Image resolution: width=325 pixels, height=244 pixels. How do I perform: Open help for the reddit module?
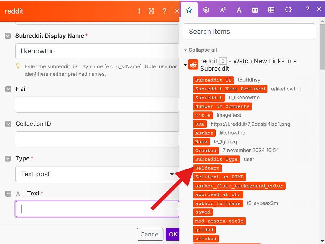(x=164, y=11)
